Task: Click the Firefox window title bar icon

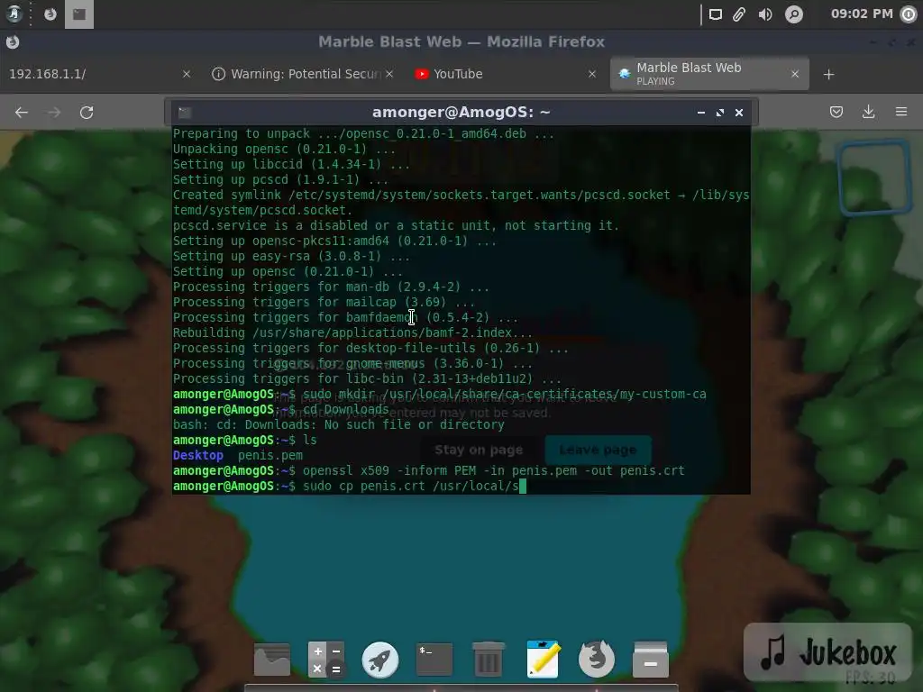Action: point(13,41)
